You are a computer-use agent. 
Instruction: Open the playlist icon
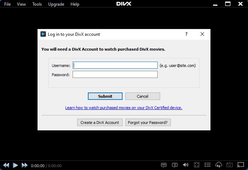tap(208, 165)
